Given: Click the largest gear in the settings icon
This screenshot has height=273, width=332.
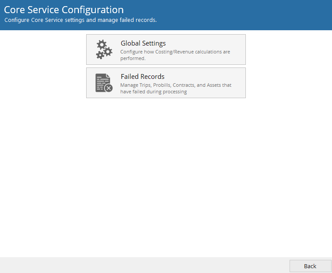Looking at the screenshot, I should pos(101,45).
